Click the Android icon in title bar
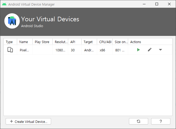The width and height of the screenshot is (176, 129). click(4, 4)
